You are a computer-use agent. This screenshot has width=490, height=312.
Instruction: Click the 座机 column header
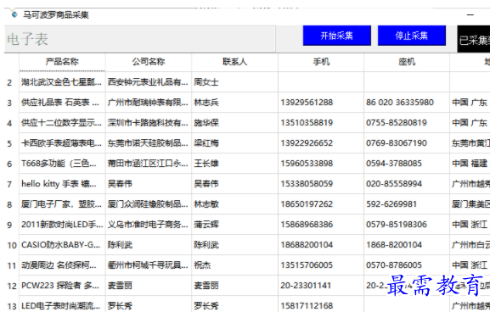pos(407,62)
